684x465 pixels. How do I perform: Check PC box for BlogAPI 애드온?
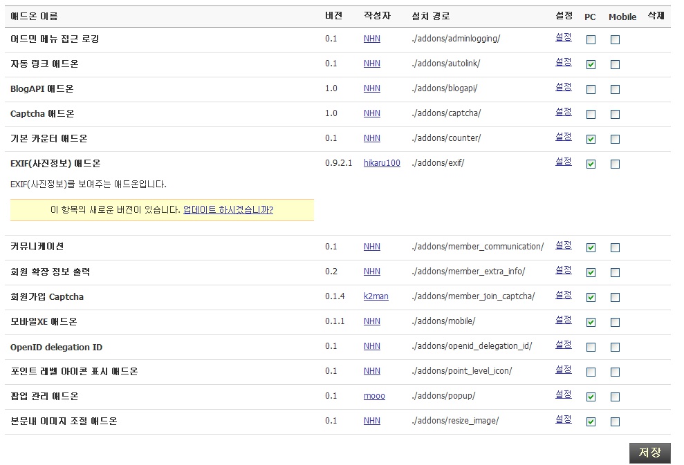[x=591, y=89]
